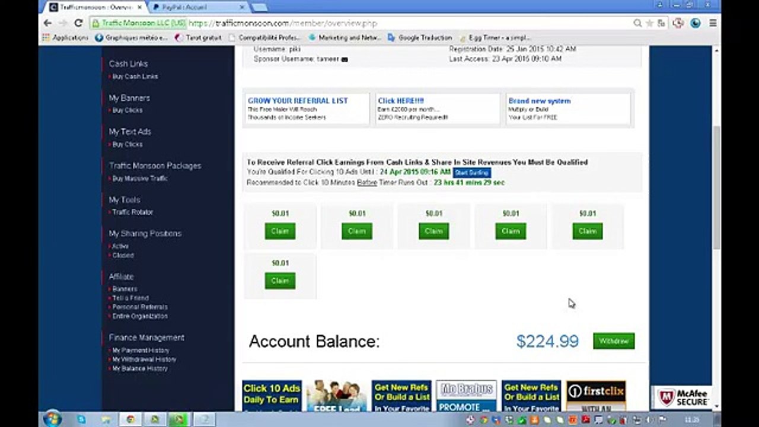
Task: Open a new browser tab
Action: [x=259, y=7]
